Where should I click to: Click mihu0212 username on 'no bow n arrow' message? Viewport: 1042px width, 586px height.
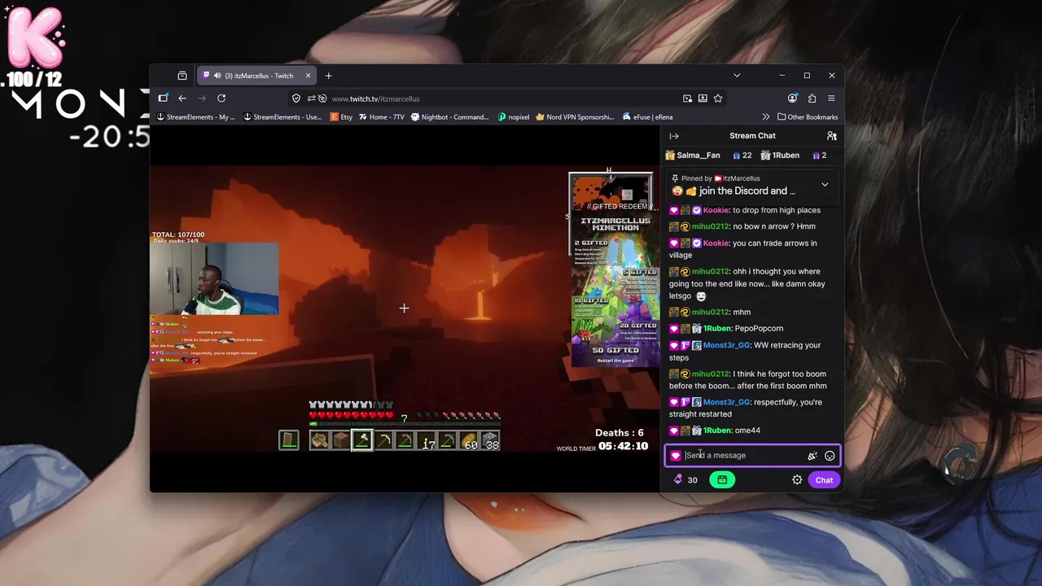pos(710,226)
